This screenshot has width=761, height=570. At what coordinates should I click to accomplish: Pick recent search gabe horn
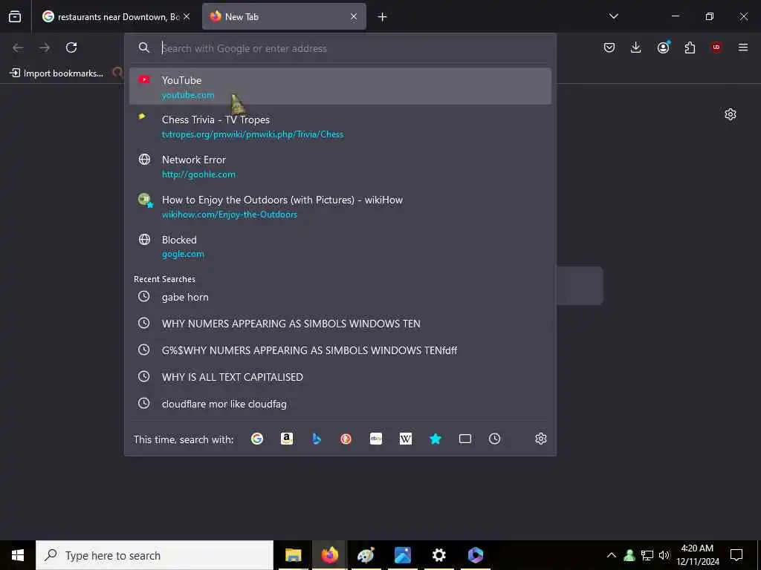point(340,297)
